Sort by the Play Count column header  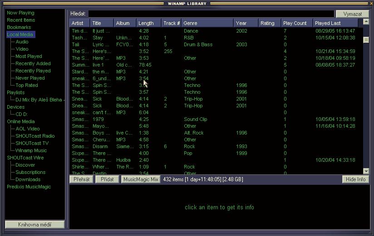pyautogui.click(x=297, y=23)
